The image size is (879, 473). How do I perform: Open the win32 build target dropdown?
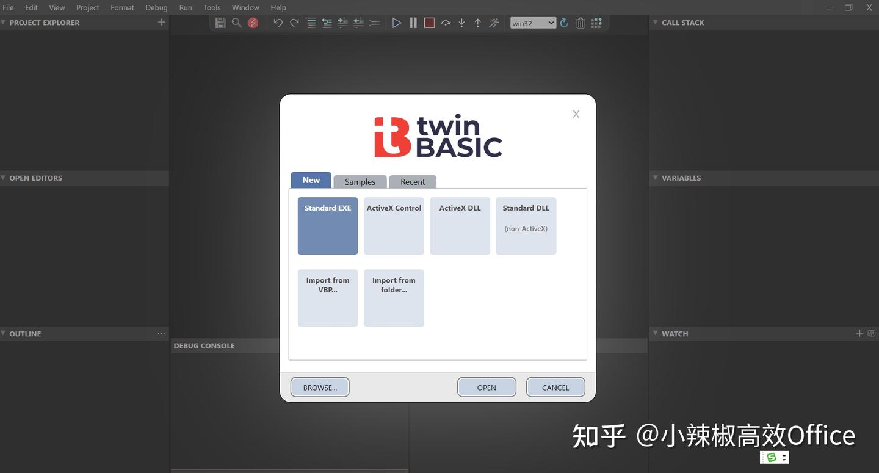coord(532,23)
